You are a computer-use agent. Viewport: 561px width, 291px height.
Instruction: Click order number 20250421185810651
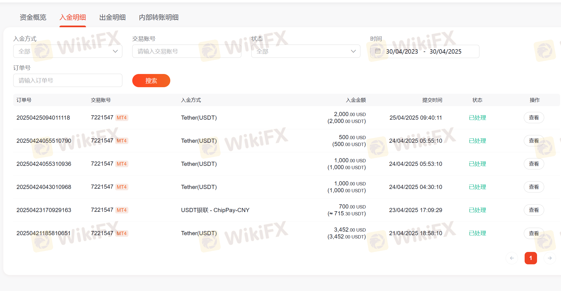point(44,233)
